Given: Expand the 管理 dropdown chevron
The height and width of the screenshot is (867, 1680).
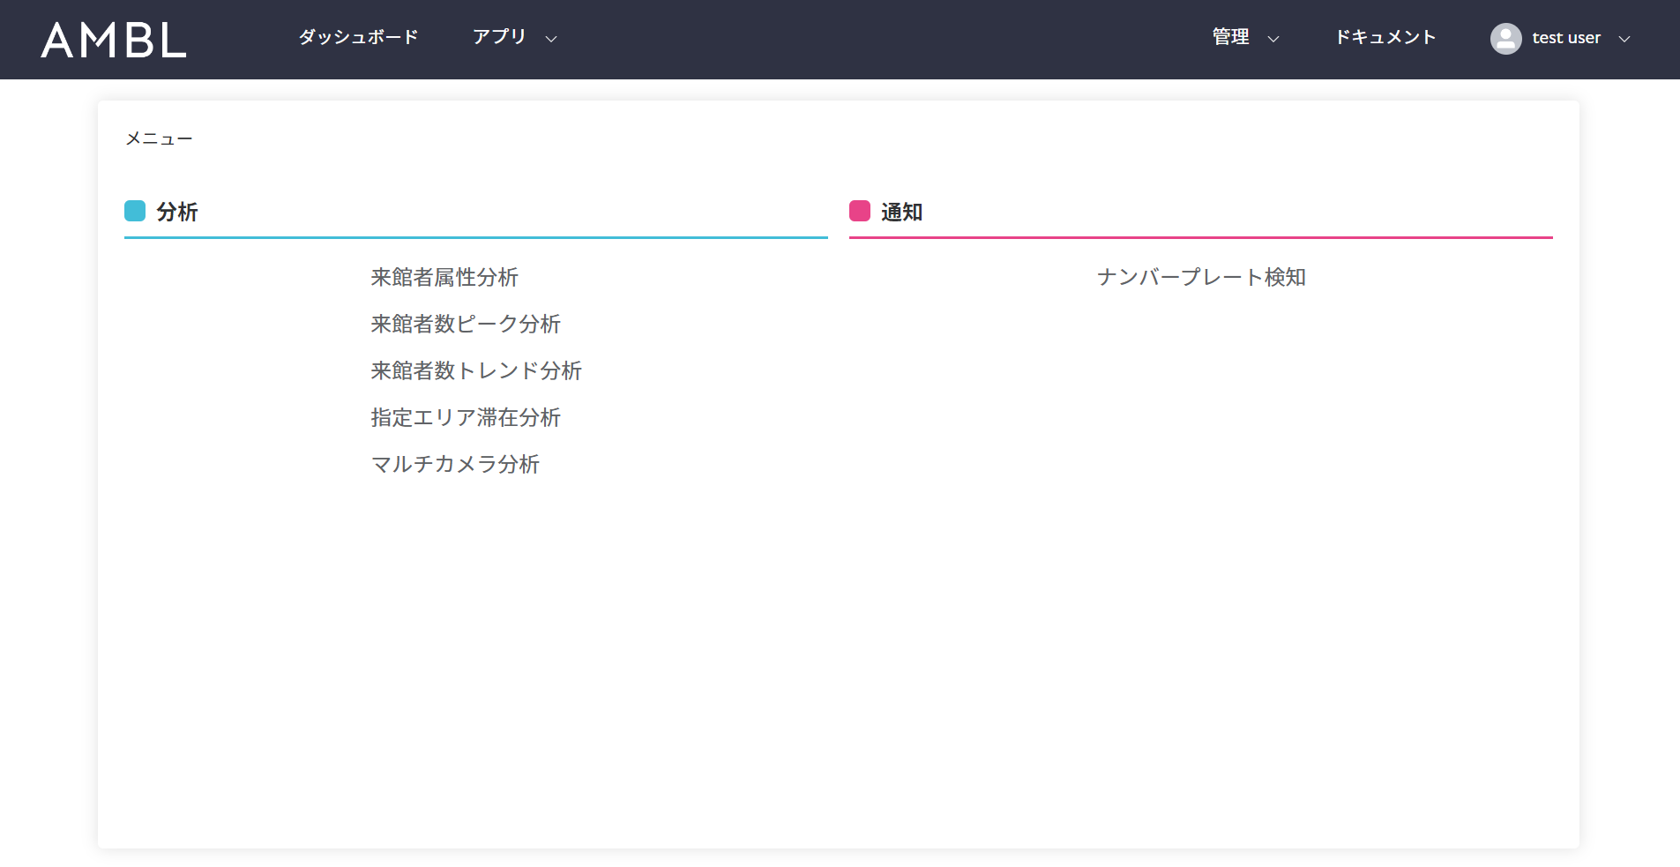Looking at the screenshot, I should [1273, 39].
